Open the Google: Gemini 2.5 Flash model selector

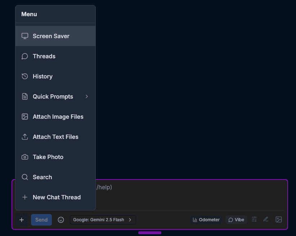coord(103,220)
